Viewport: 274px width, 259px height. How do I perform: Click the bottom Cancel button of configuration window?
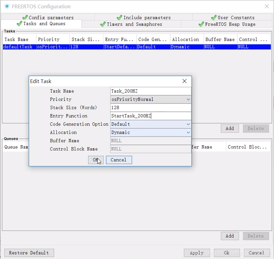coord(257,253)
